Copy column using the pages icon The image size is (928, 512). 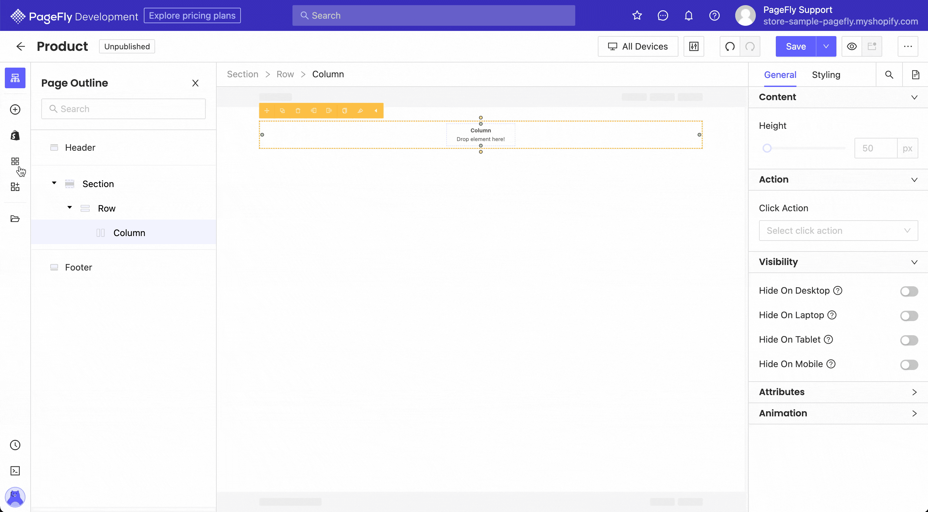coord(344,111)
